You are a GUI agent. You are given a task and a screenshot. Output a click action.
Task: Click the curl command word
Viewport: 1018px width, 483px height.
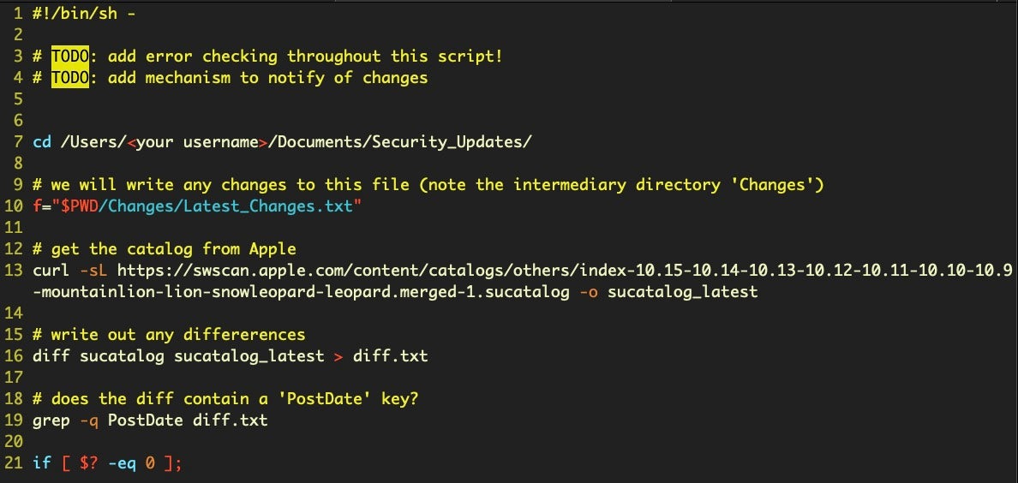tap(51, 271)
